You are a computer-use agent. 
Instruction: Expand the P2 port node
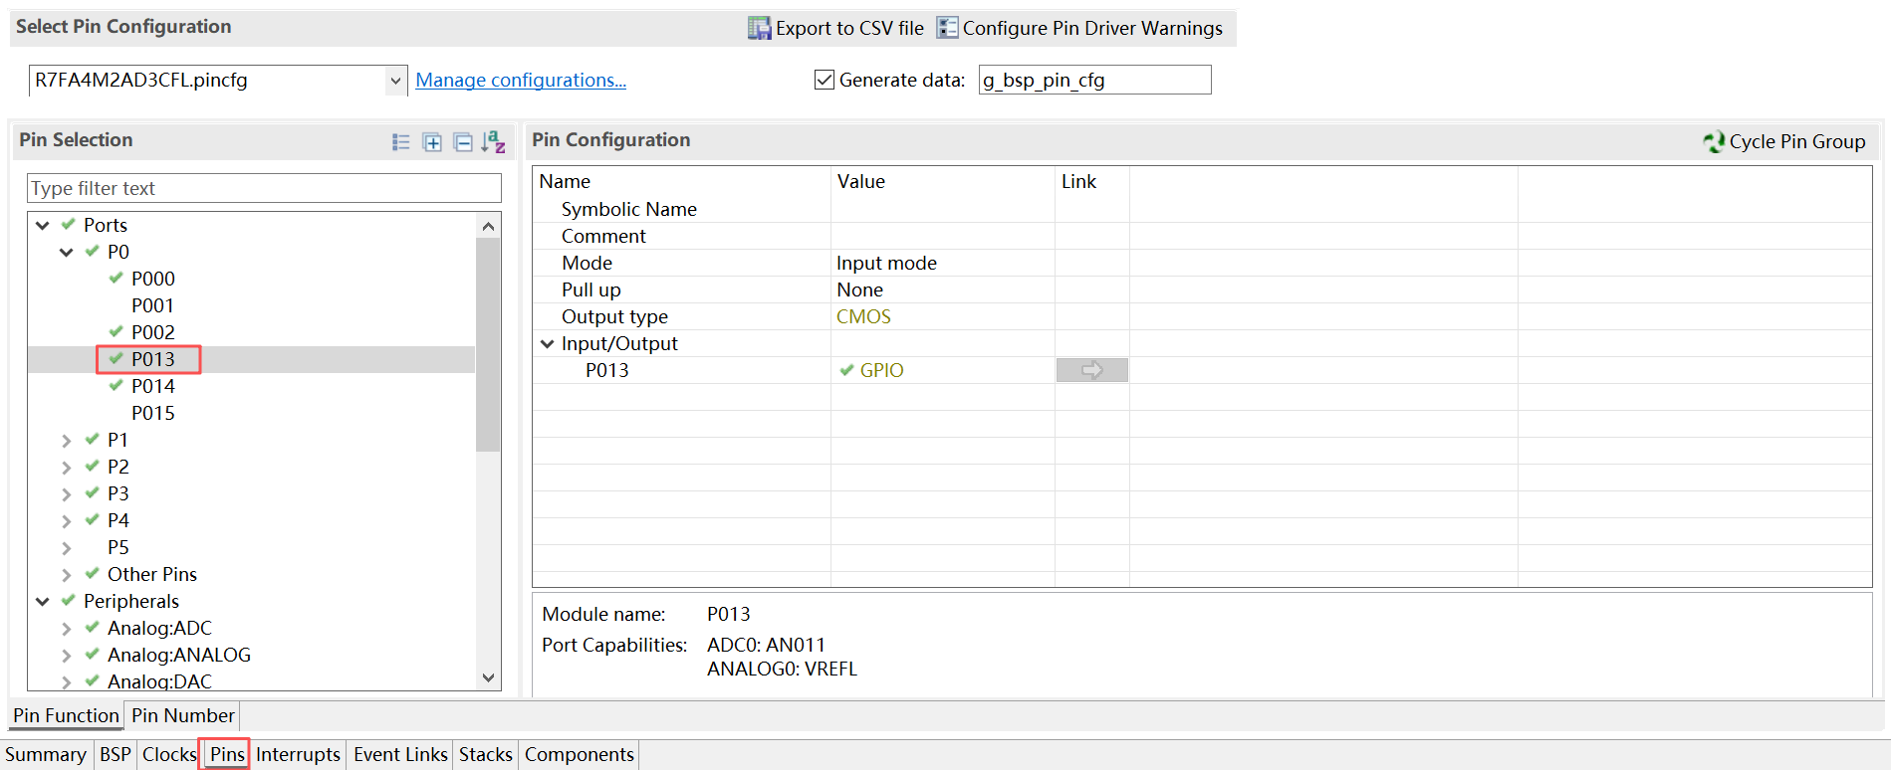point(67,467)
